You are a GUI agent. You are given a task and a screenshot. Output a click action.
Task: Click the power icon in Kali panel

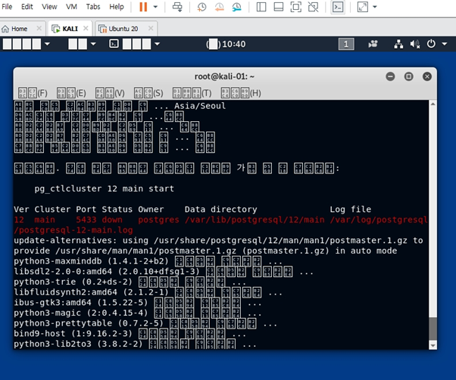(x=431, y=44)
